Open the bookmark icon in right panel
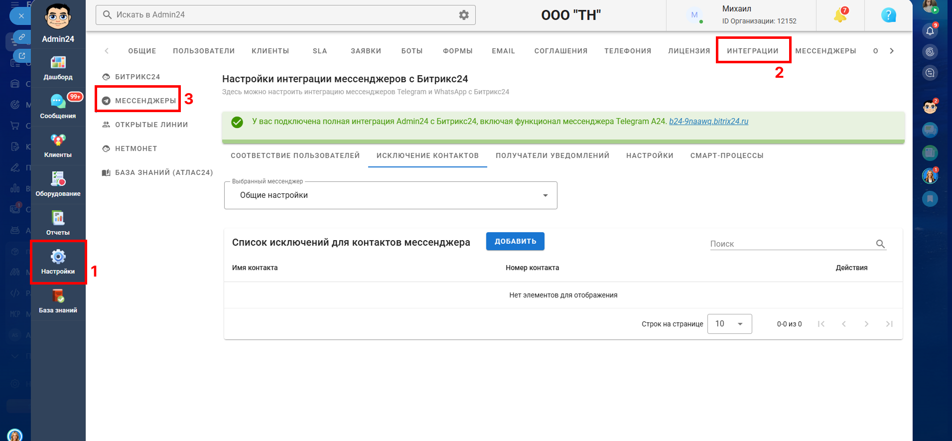 [x=930, y=199]
